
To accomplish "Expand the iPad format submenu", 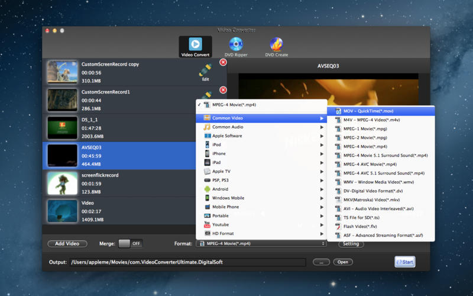I will pos(261,162).
